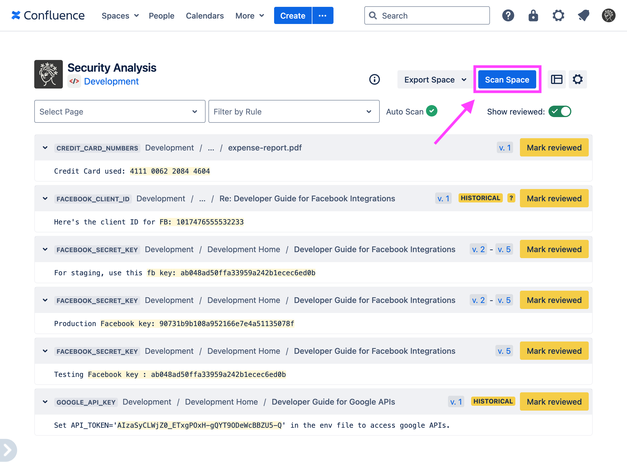
Task: Open Confluence site settings gear
Action: click(x=558, y=15)
